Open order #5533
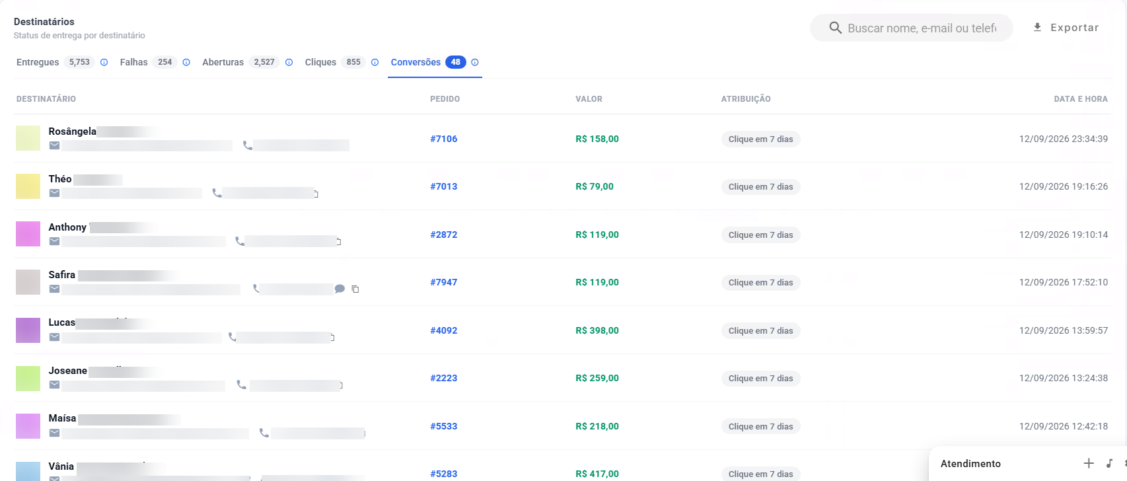Image resolution: width=1127 pixels, height=481 pixels. pos(444,426)
